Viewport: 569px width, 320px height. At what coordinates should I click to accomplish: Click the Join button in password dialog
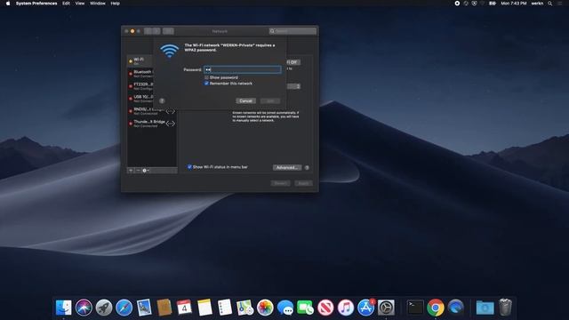(x=270, y=100)
